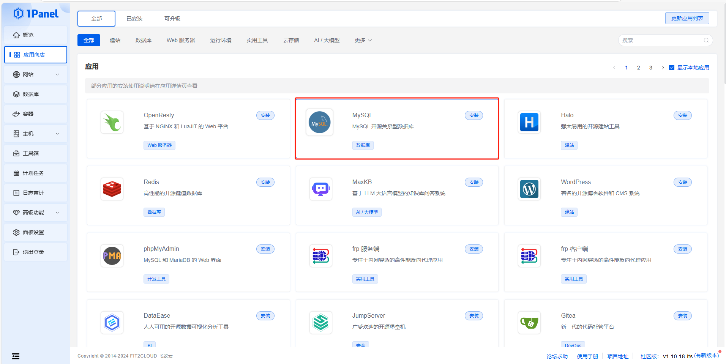
Task: Expand the 高级功能 sidebar menu
Action: coord(36,213)
